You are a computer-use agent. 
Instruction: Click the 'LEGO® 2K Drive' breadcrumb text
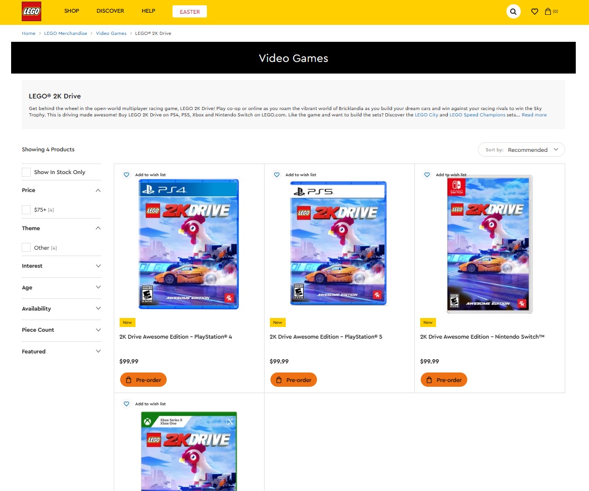click(x=153, y=33)
